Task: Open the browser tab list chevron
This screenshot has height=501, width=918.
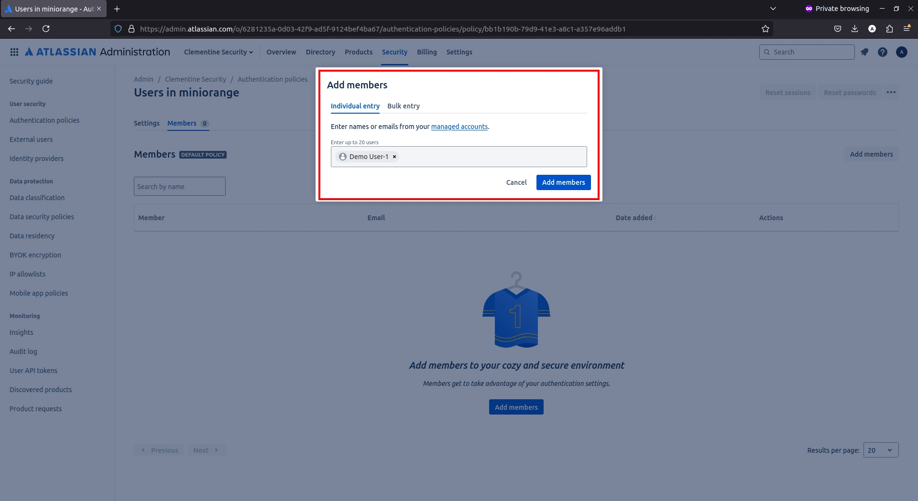Action: coord(773,8)
